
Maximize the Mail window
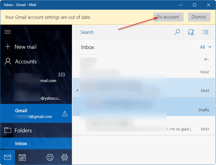coord(194,5)
